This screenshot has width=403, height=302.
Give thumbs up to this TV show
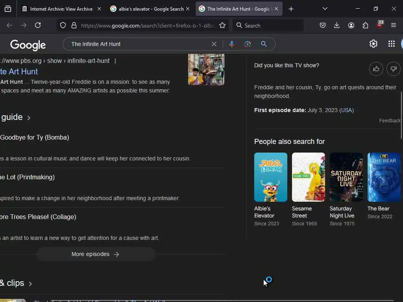pyautogui.click(x=376, y=69)
